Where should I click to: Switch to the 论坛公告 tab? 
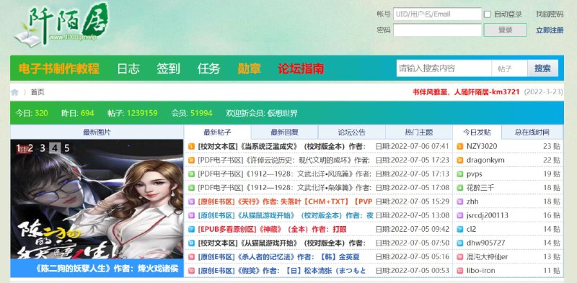coord(352,132)
